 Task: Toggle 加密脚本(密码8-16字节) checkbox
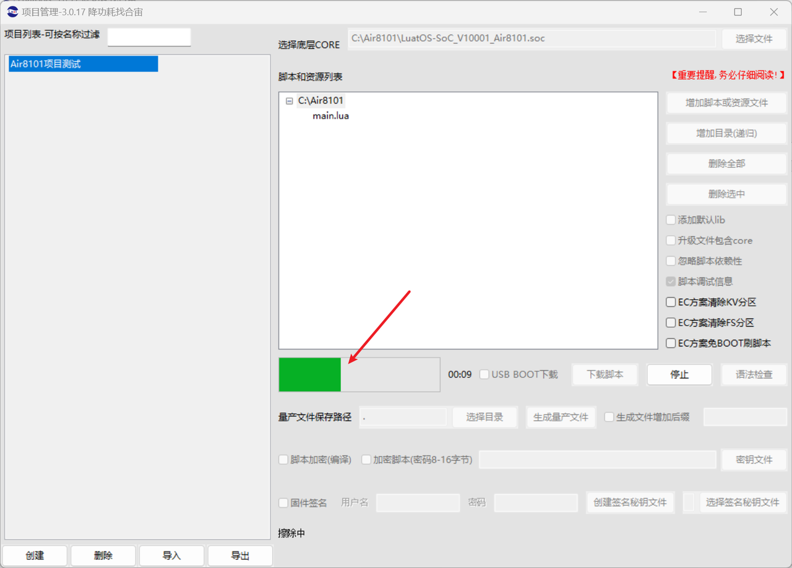(x=366, y=460)
